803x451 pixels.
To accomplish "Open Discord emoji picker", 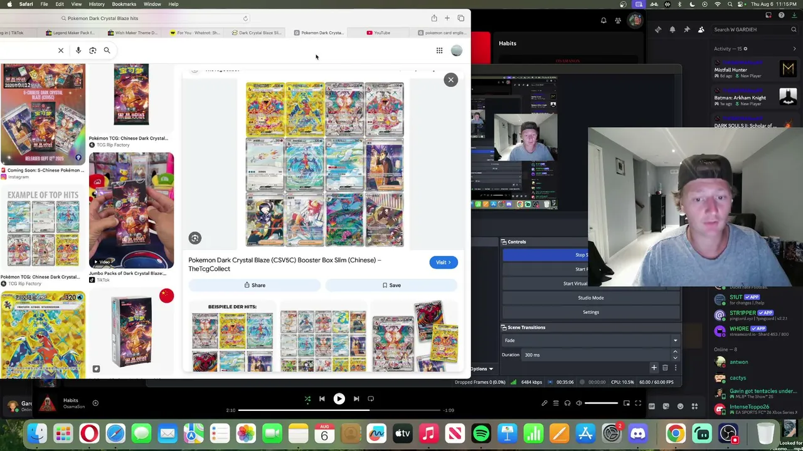I will point(680,407).
